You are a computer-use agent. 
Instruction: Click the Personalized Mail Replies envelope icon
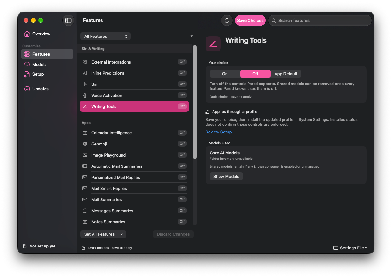point(85,177)
